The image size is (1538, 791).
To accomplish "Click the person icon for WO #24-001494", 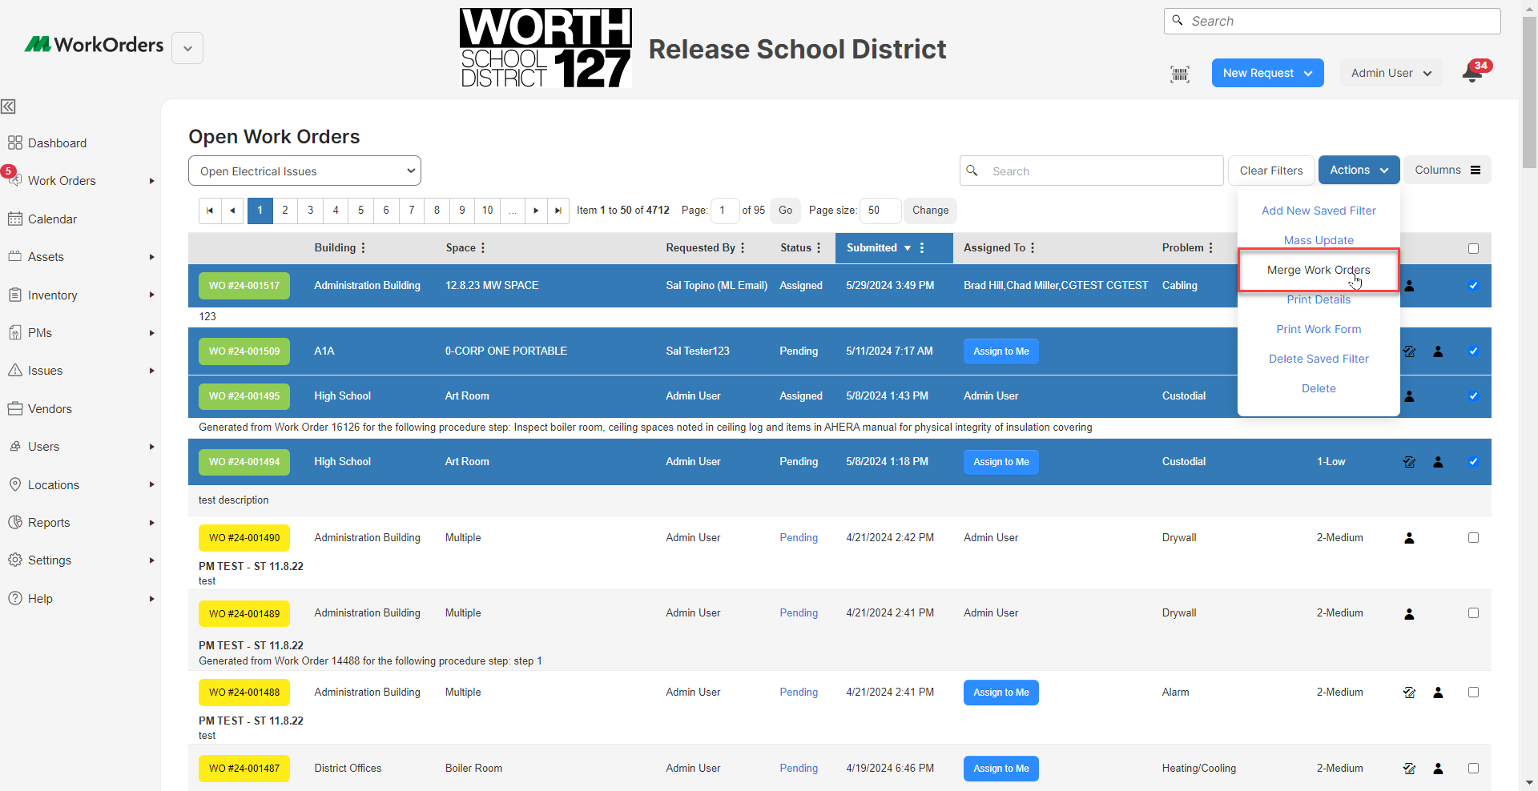I will [x=1438, y=462].
